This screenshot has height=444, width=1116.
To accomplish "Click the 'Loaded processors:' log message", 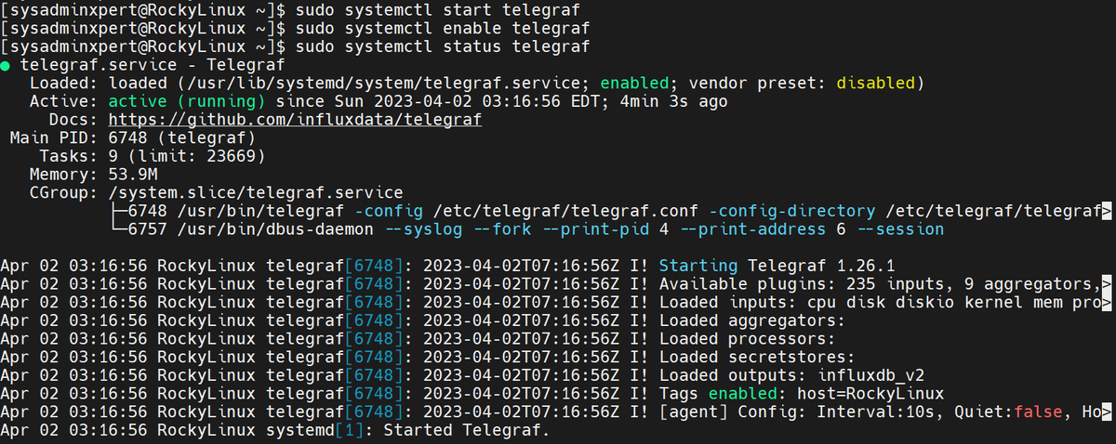I will [x=747, y=340].
